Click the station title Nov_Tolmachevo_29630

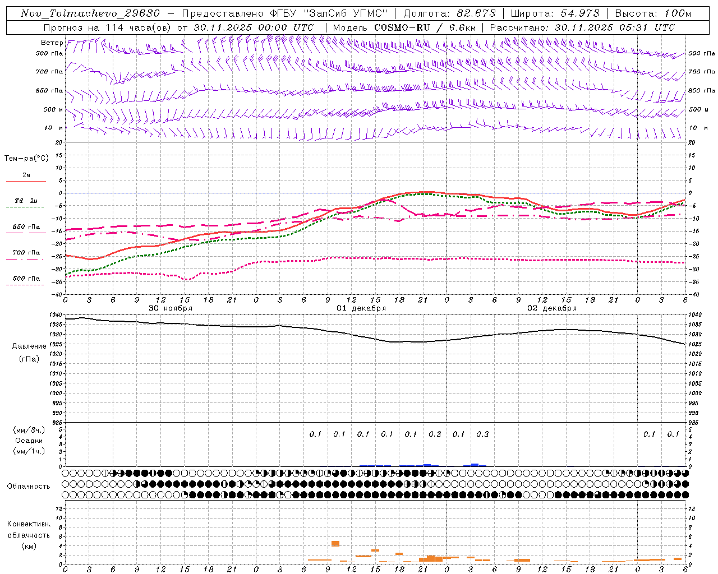coord(90,13)
